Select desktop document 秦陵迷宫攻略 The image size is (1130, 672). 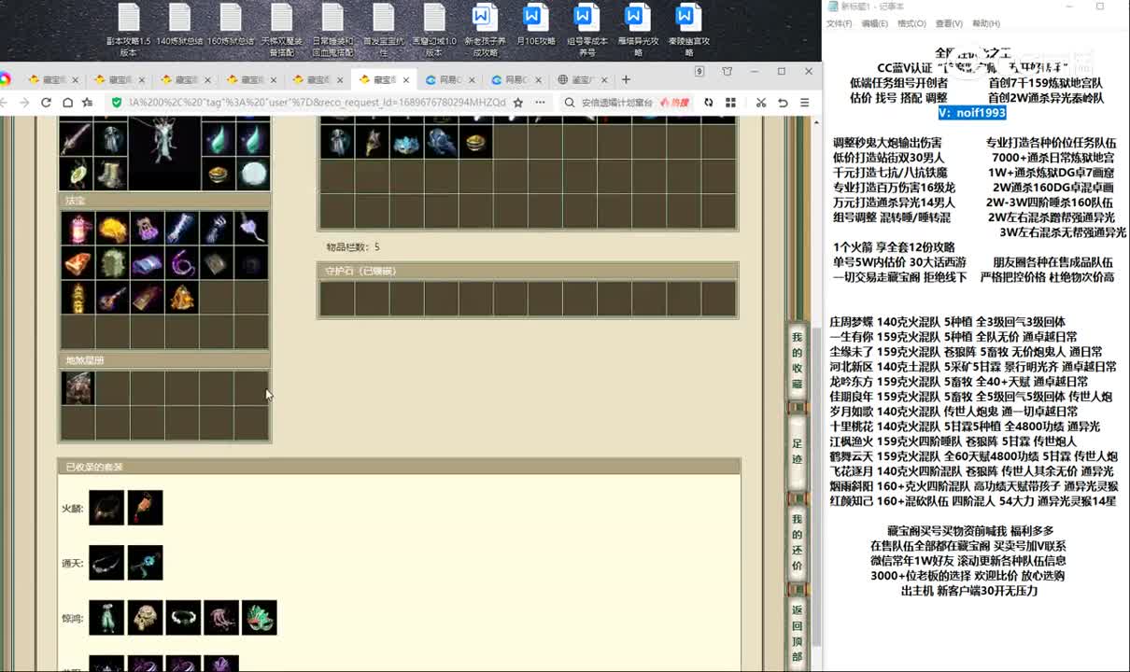(687, 30)
